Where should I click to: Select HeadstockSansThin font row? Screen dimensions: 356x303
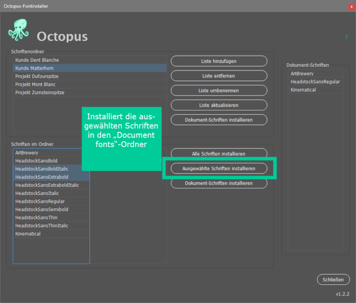pos(51,218)
